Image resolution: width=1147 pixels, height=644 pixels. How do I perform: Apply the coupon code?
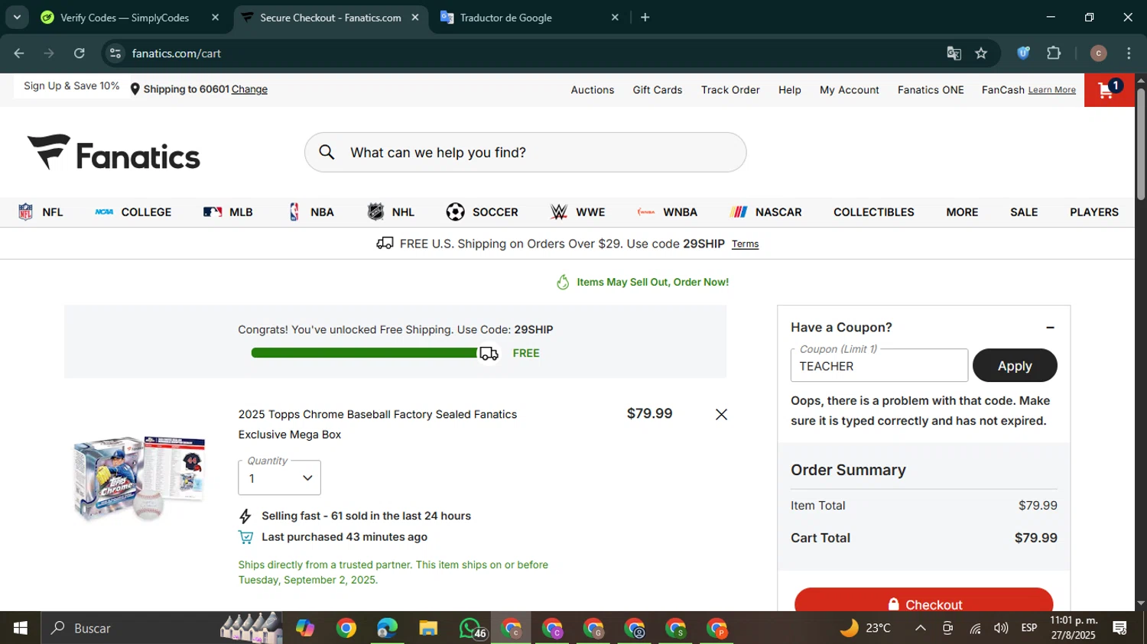(x=1015, y=366)
